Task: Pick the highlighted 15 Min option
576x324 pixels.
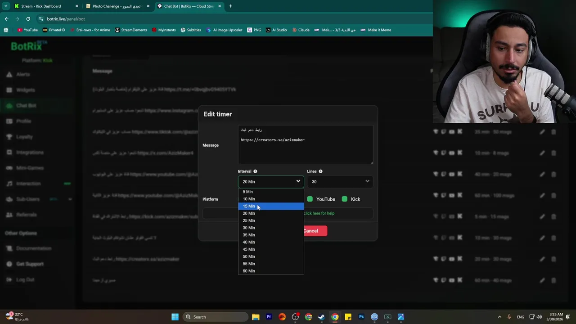Action: (271, 206)
